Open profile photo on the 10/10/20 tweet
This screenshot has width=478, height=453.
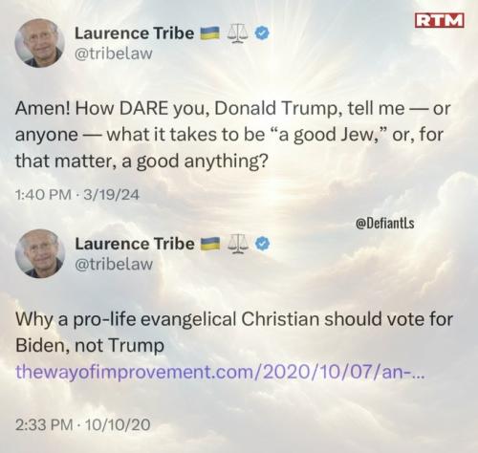click(40, 253)
